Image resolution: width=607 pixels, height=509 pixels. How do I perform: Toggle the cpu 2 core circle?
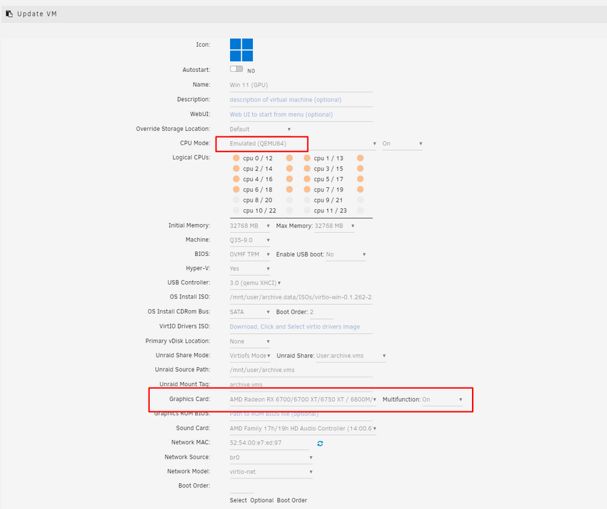point(236,168)
